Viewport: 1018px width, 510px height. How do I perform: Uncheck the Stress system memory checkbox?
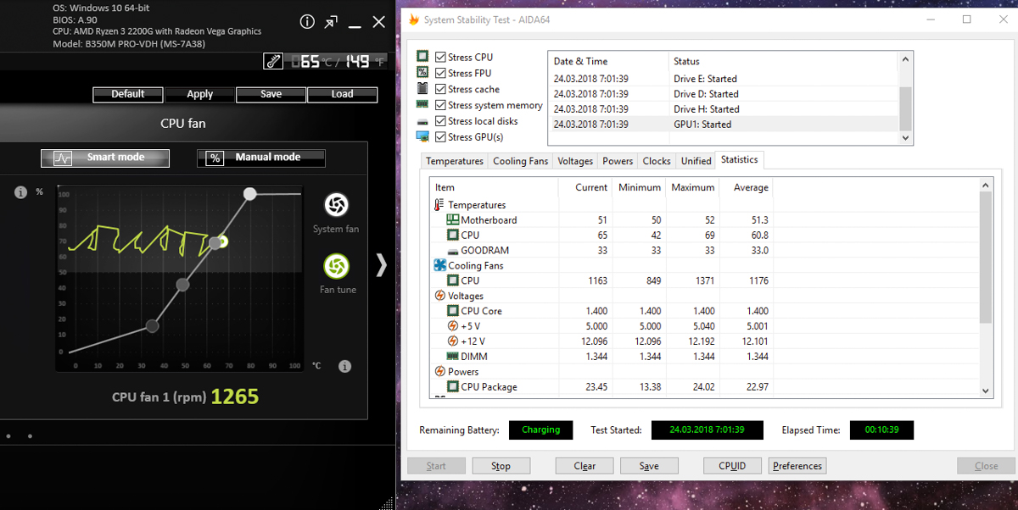pyautogui.click(x=440, y=105)
